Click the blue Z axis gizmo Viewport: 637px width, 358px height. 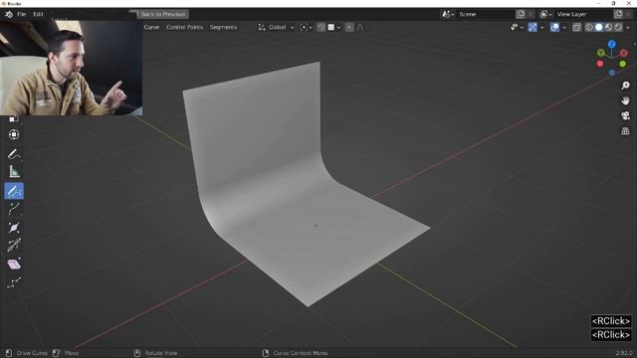(x=611, y=44)
